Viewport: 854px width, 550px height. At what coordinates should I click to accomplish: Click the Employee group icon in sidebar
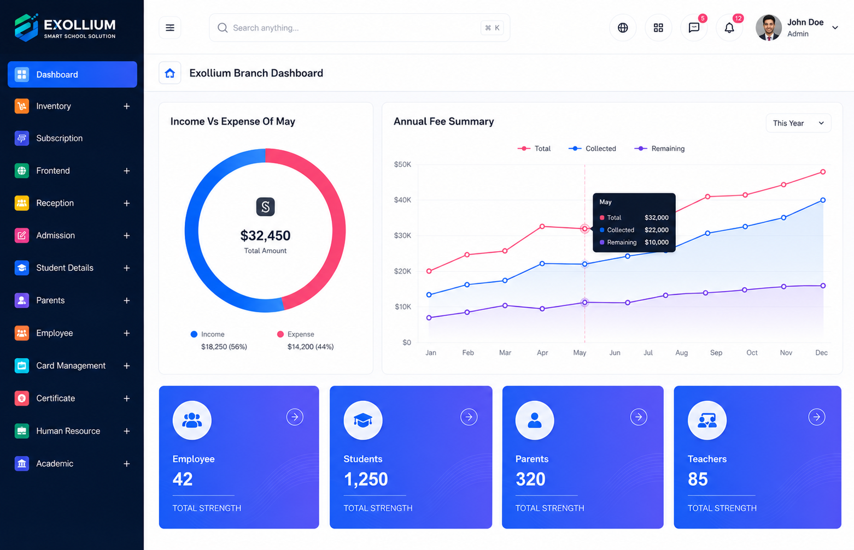point(22,333)
